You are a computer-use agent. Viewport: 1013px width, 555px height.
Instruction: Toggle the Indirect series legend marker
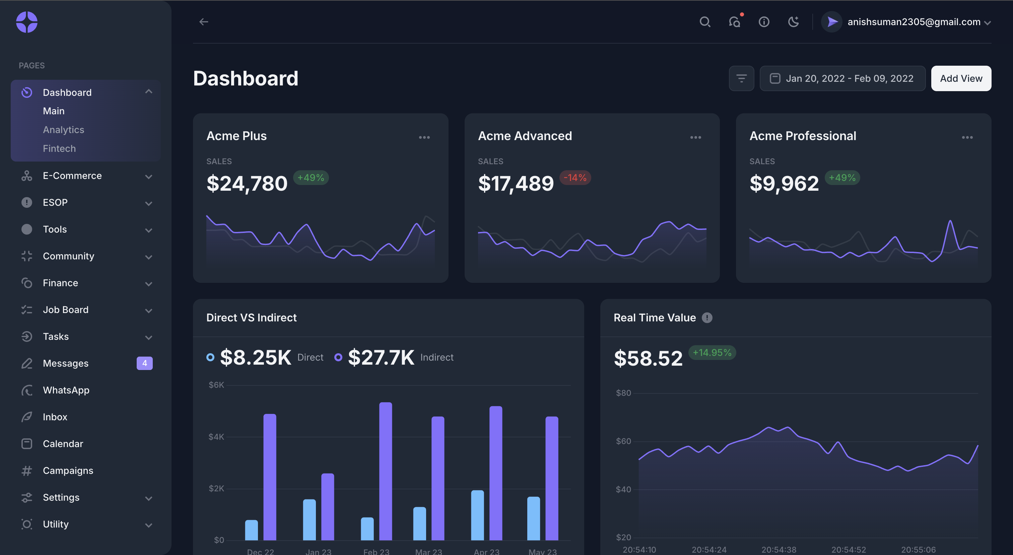coord(338,357)
